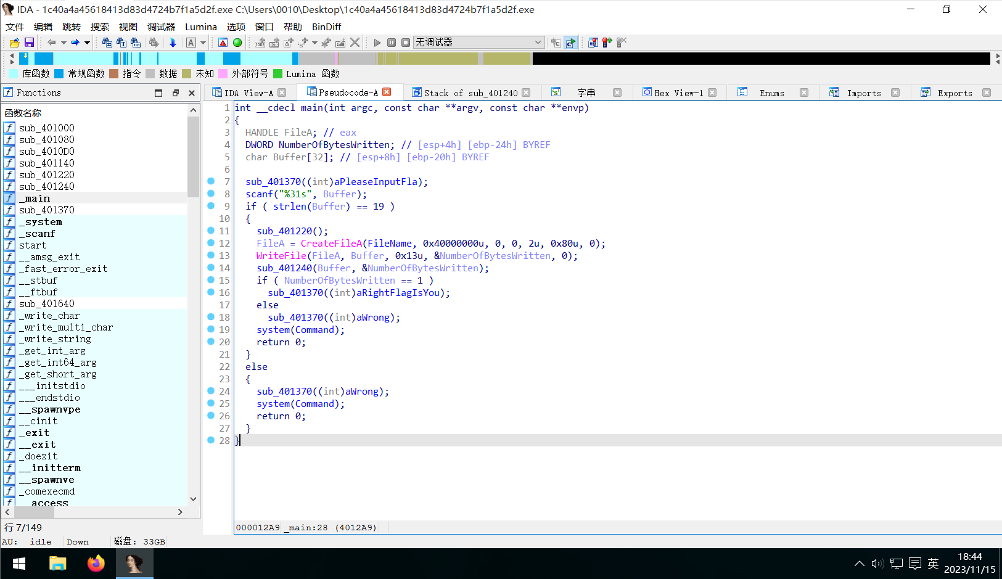This screenshot has height=579, width=1002.
Task: Toggle breakpoint dot on line 16
Action: point(211,292)
